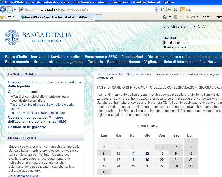The height and width of the screenshot is (177, 222).
Task: Open the Preferiti favorites star button
Action: (x=8, y=17)
